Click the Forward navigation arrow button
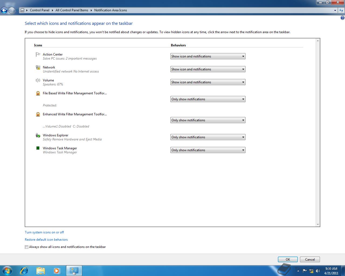This screenshot has height=276, width=345. pyautogui.click(x=12, y=10)
